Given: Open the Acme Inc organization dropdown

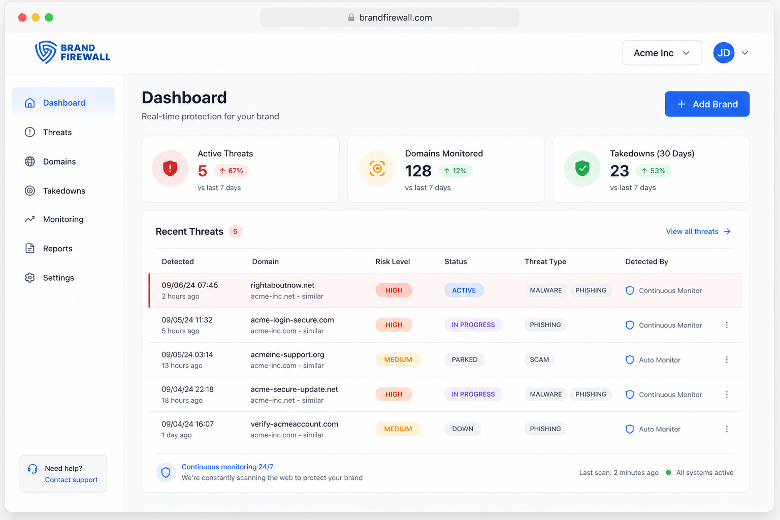Looking at the screenshot, I should point(662,53).
